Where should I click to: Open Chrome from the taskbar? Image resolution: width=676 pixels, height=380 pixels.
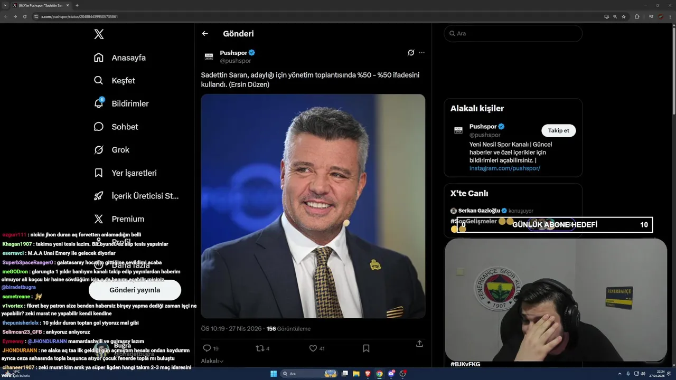(379, 374)
